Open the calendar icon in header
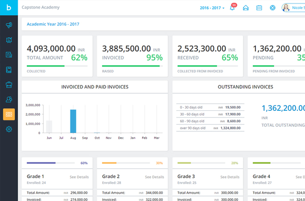This screenshot has height=201, width=305. coord(259,8)
